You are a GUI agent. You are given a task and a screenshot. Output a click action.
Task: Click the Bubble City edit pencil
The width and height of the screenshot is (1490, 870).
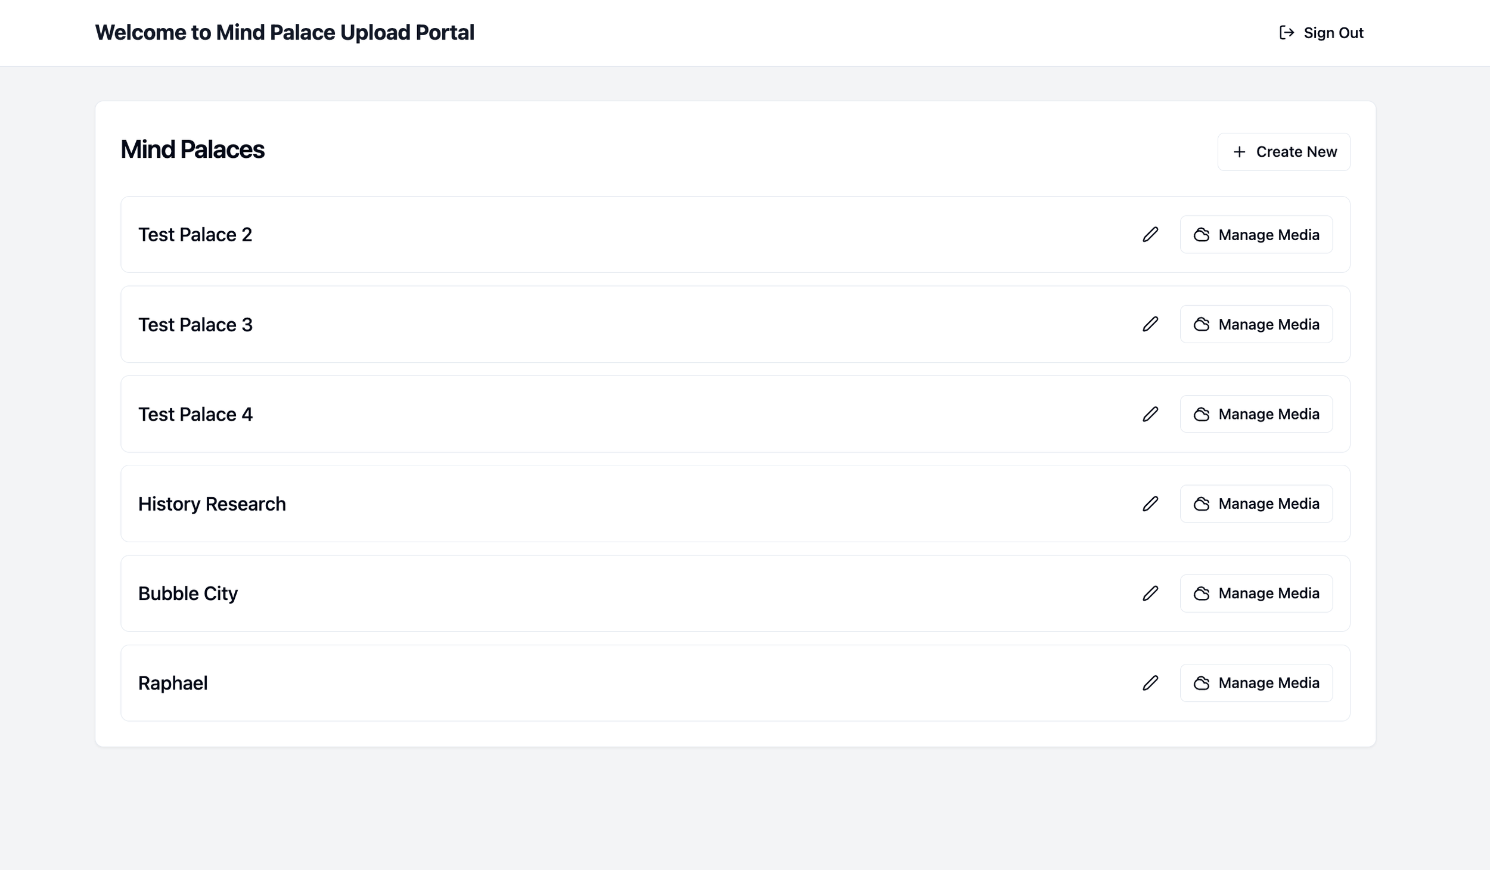1150,594
